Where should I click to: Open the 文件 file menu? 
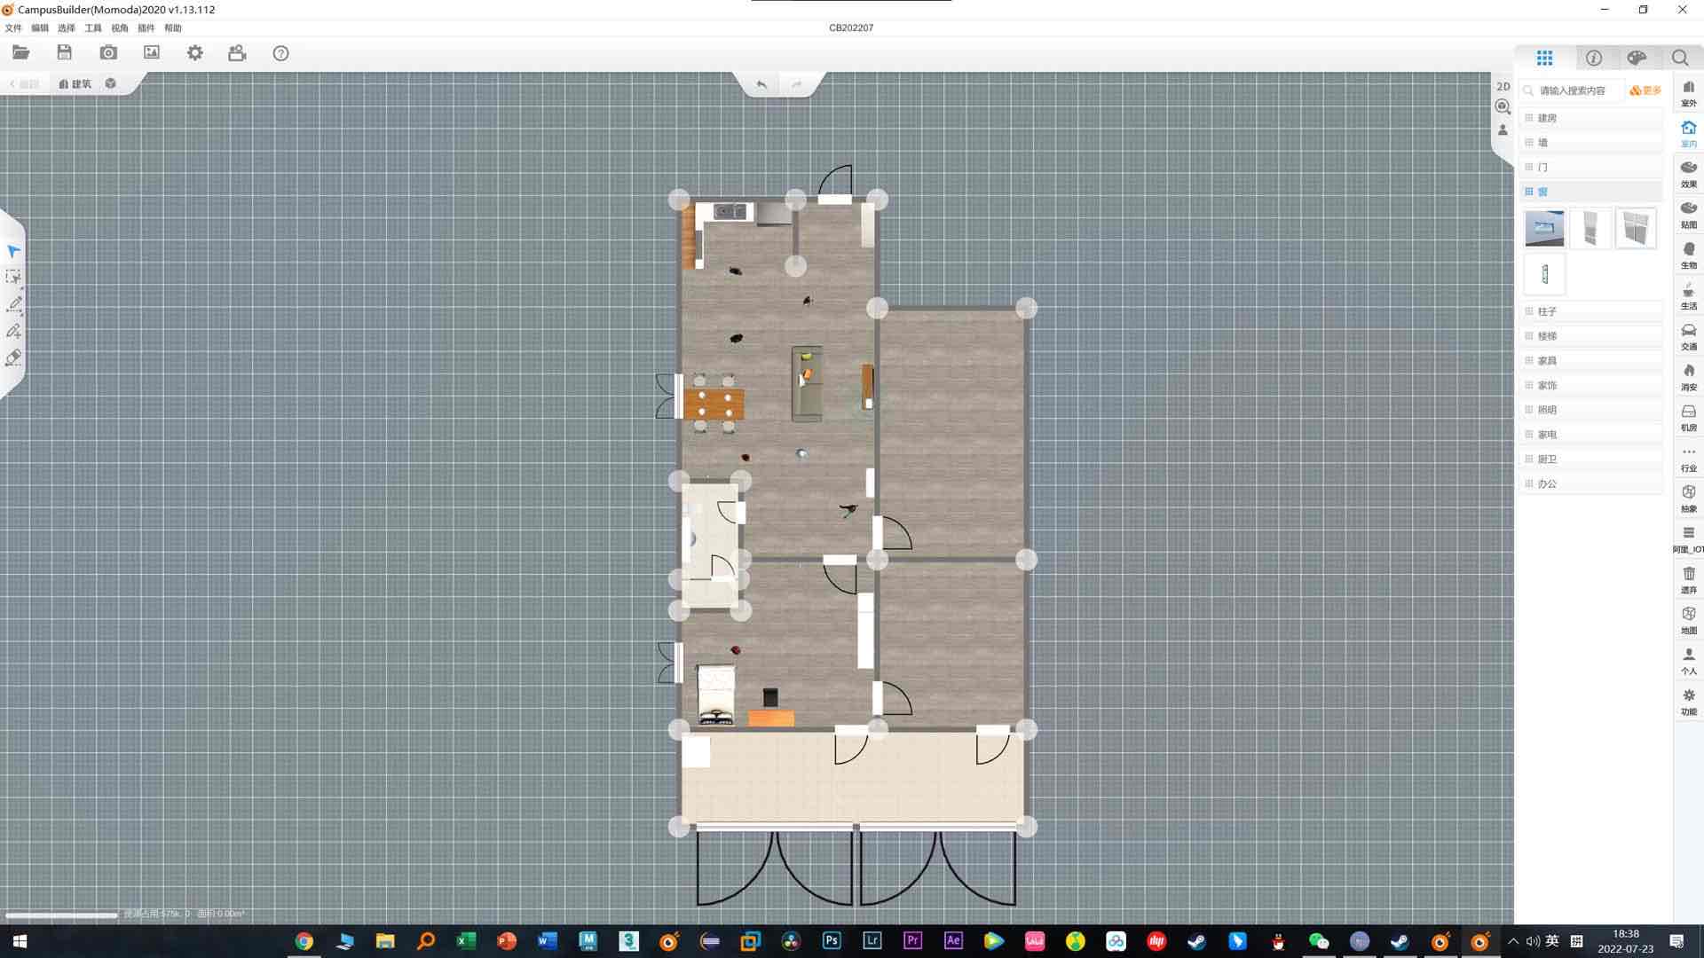(13, 28)
